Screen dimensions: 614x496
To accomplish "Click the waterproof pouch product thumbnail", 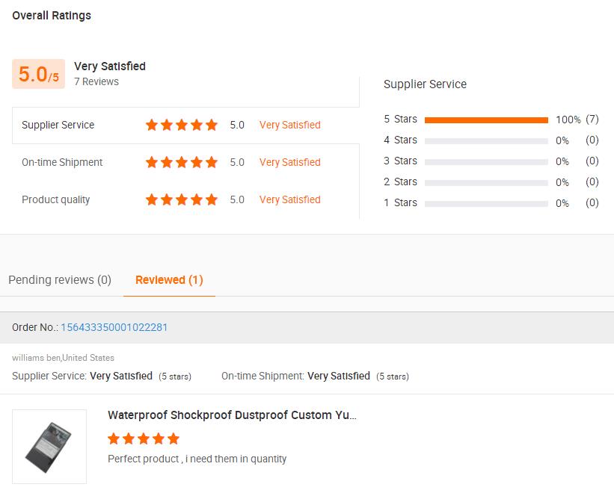I will click(49, 447).
